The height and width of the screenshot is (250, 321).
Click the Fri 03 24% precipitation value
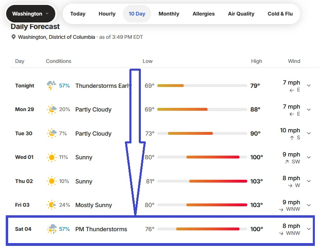(x=65, y=205)
